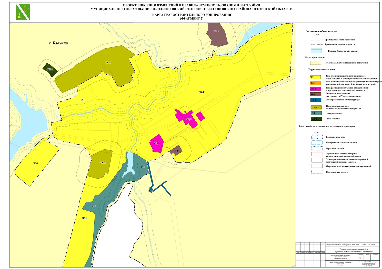Click the Санитарно-защитные зоны legend symbol box

coord(317,160)
